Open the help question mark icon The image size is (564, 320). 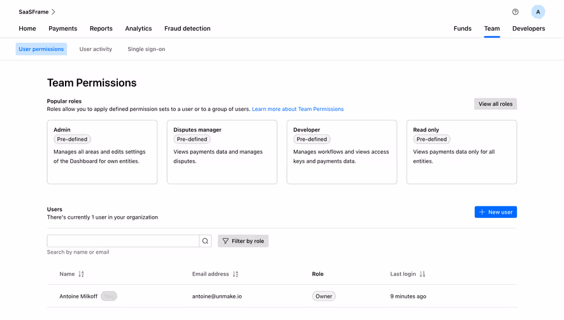(516, 12)
